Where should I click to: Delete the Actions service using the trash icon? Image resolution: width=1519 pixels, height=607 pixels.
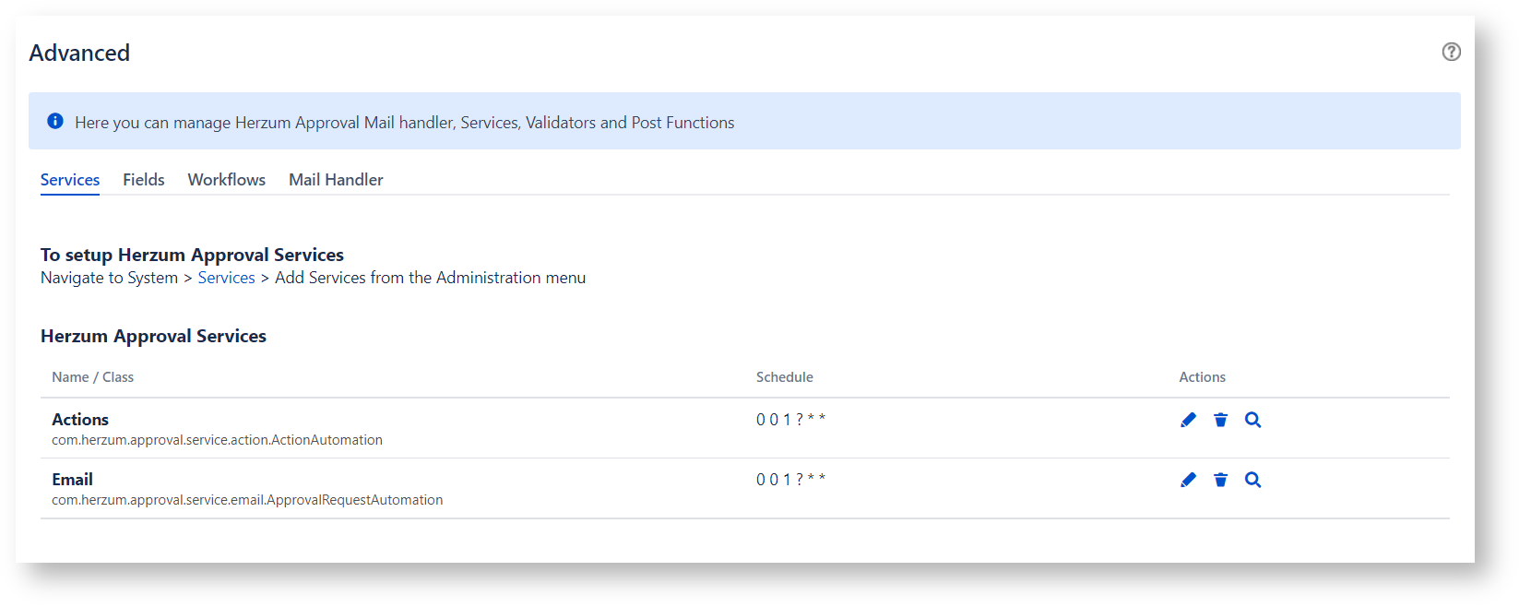click(x=1220, y=420)
